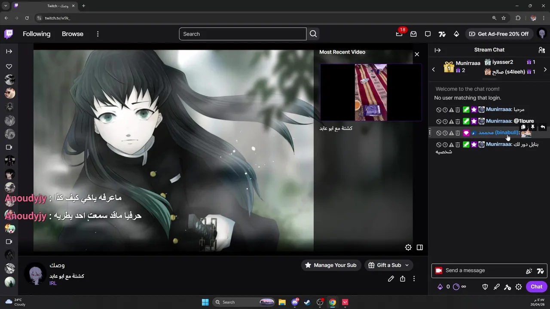550x309 pixels.
Task: Open the Following page
Action: (37, 34)
